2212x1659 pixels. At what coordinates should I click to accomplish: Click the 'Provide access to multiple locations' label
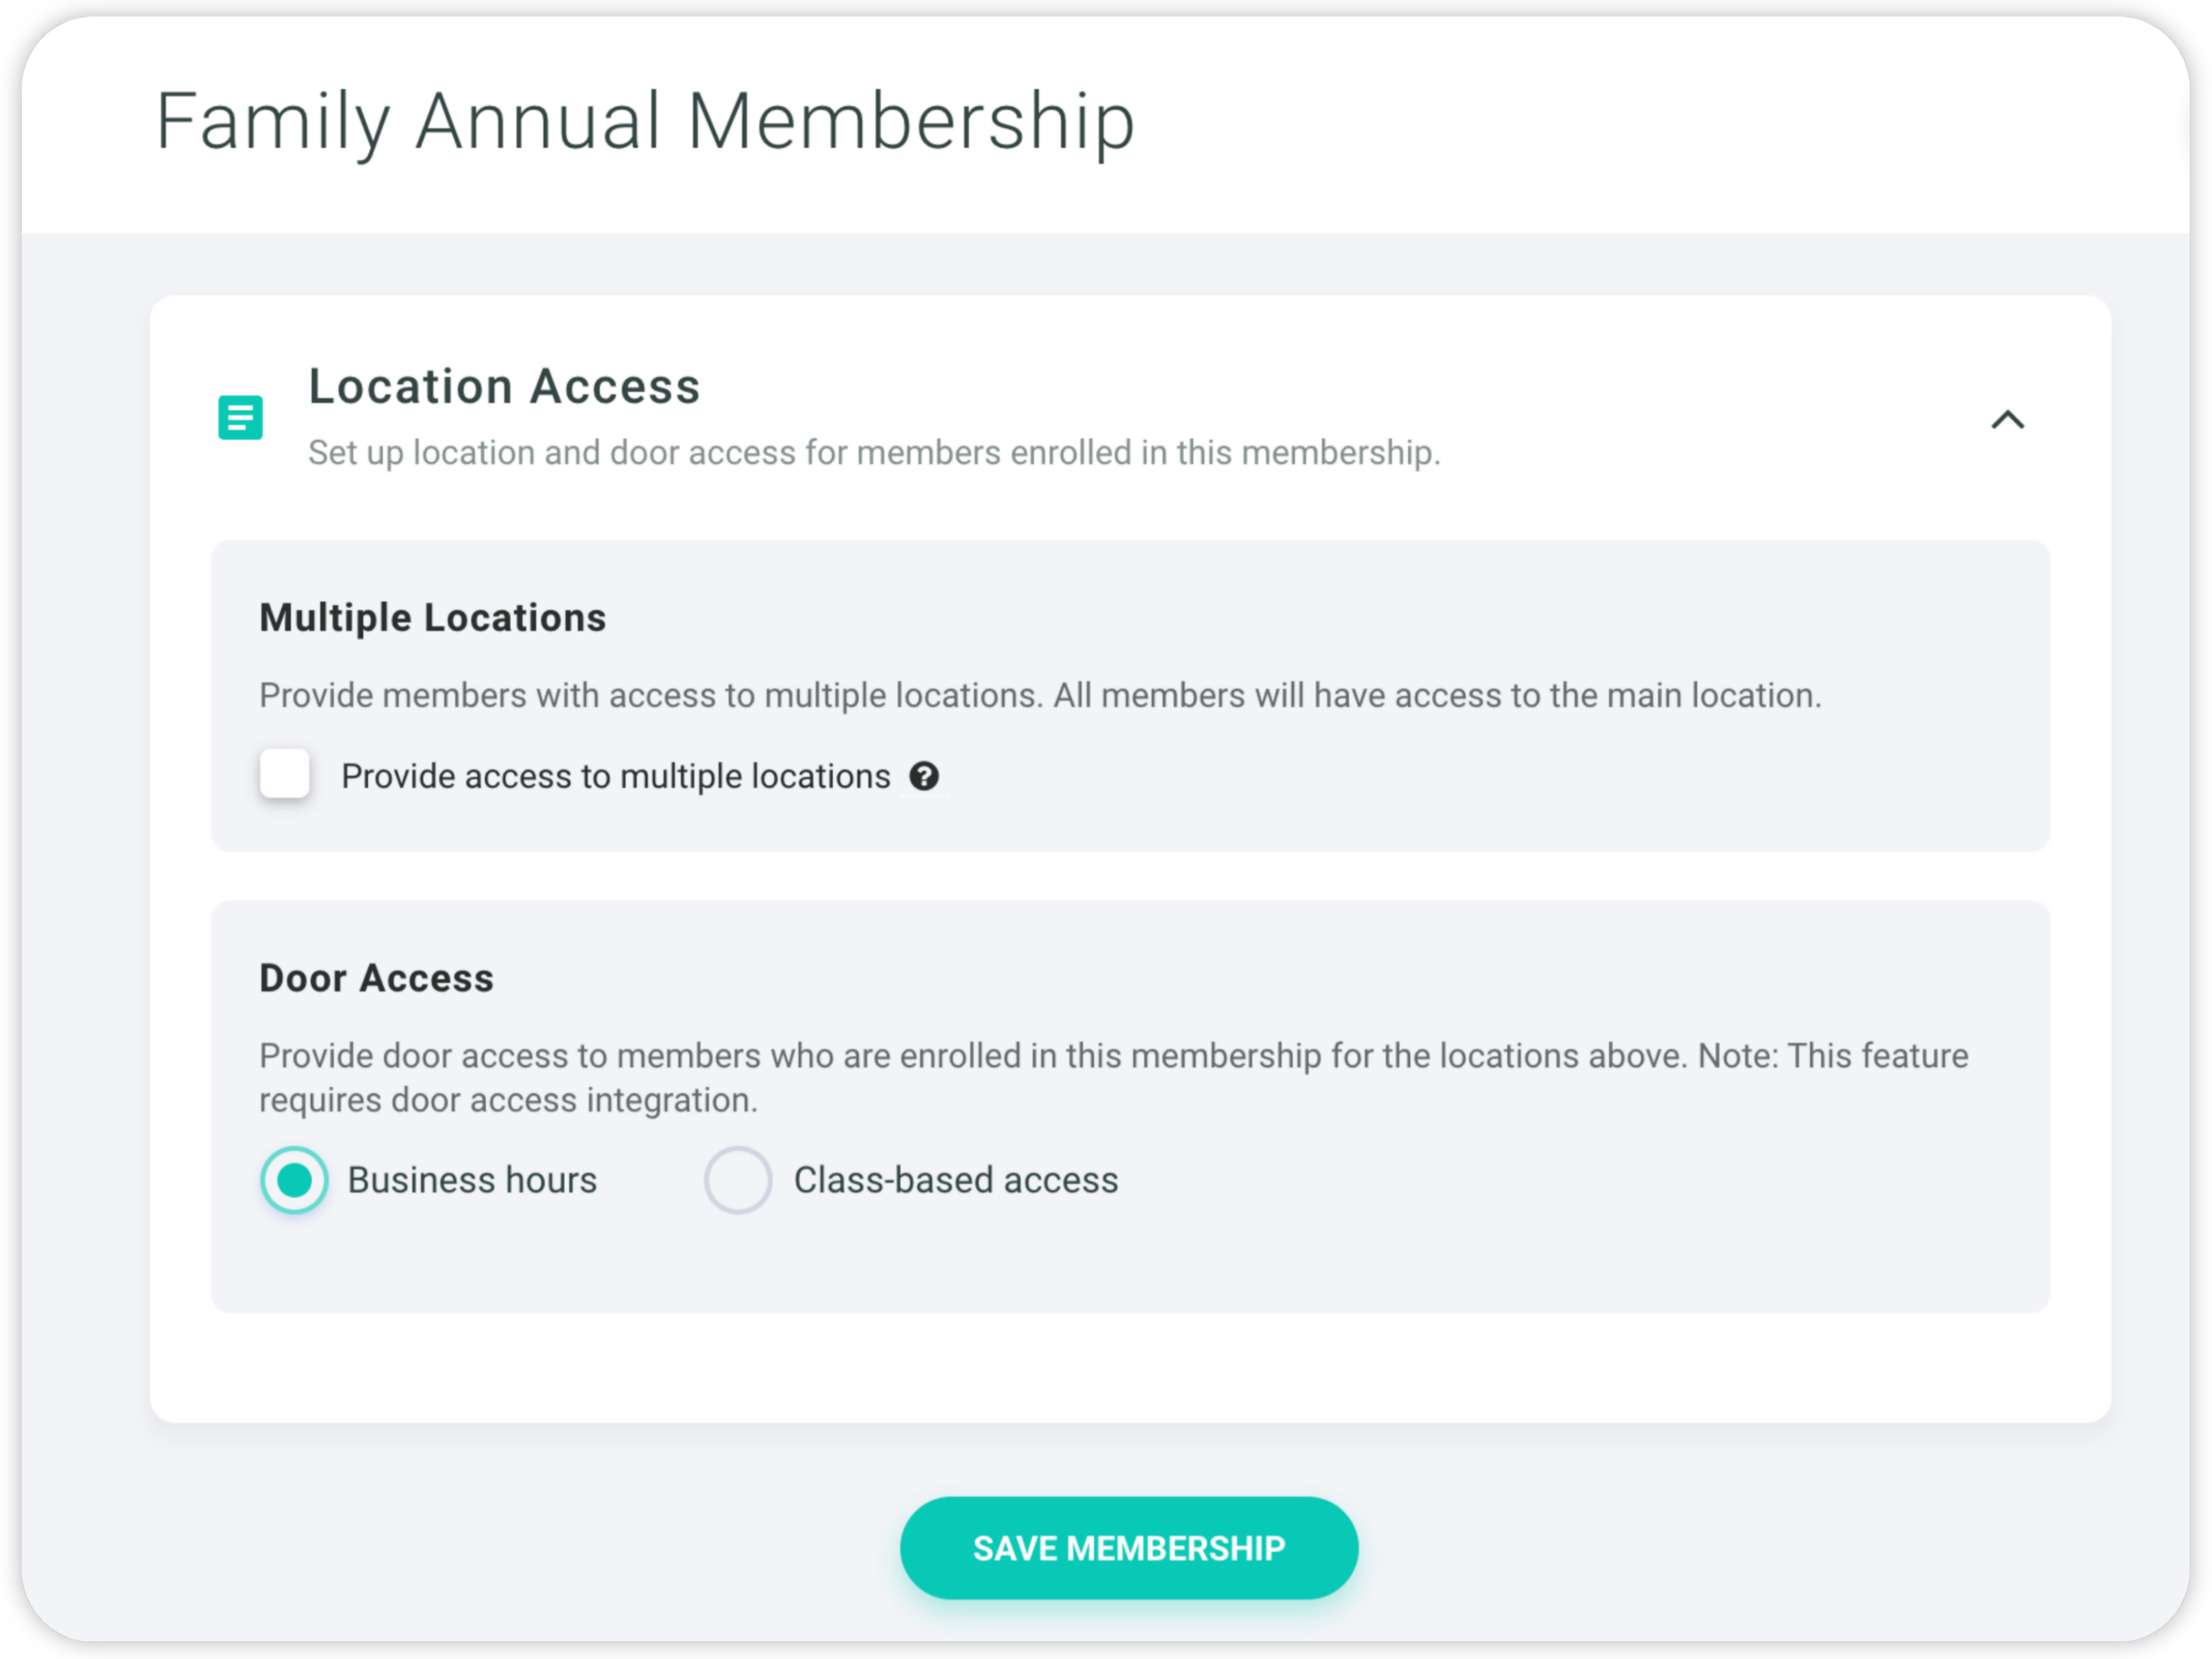[616, 776]
